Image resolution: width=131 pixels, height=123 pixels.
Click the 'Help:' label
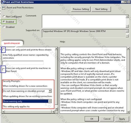pos(63,42)
